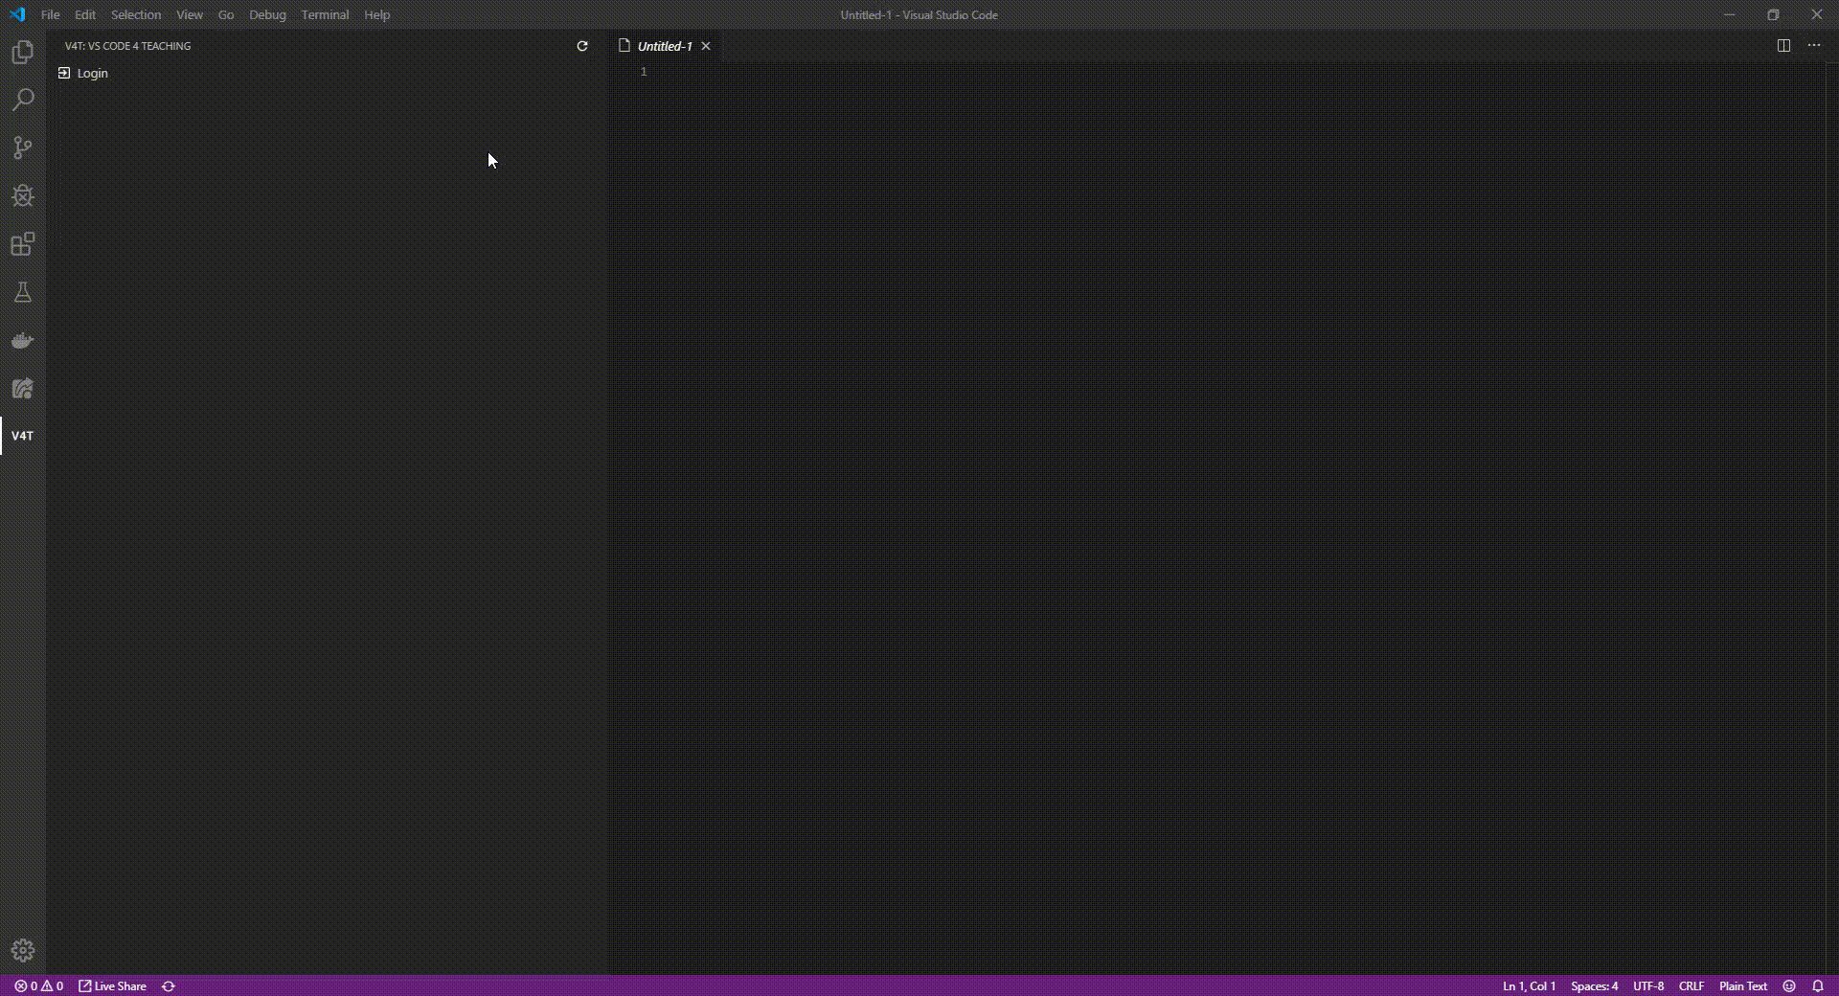Change indentation via Spaces: 4
1839x996 pixels.
1594,985
